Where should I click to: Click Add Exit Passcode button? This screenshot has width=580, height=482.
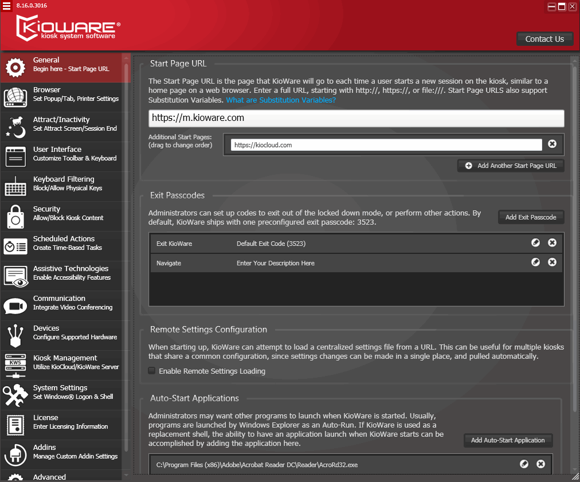[531, 217]
